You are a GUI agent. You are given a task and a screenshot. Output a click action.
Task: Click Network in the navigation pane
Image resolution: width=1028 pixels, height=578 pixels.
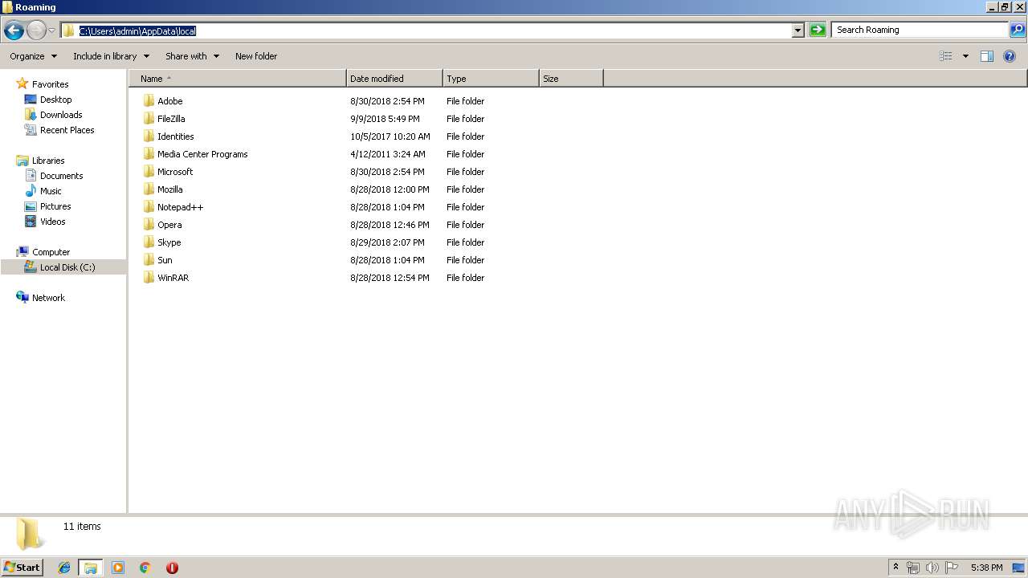point(48,298)
